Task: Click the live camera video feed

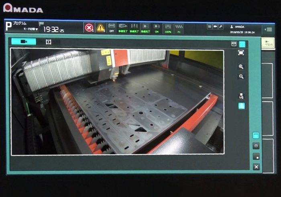Action: coord(118,102)
